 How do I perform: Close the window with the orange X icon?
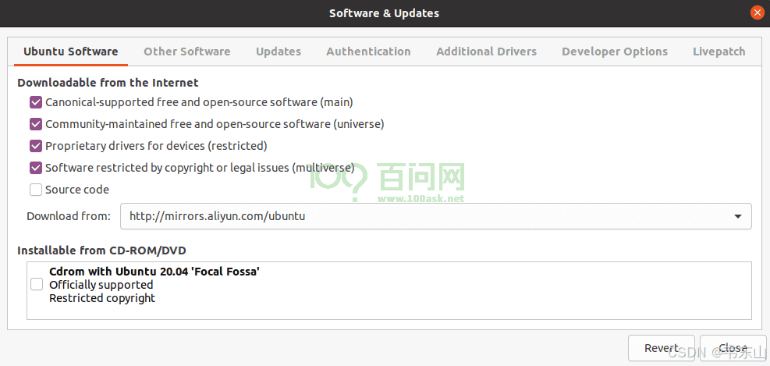tap(757, 12)
